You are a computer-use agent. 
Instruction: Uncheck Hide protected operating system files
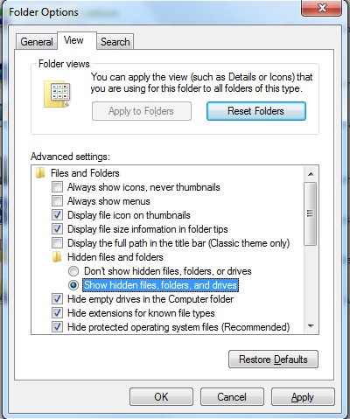point(57,327)
